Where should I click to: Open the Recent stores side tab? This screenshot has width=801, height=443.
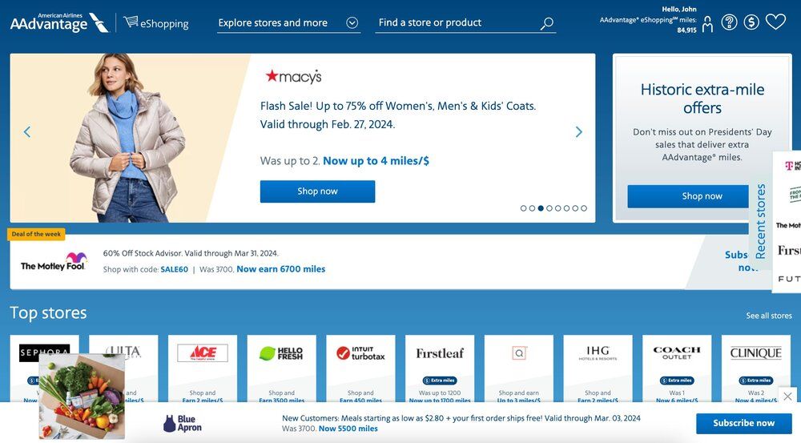pyautogui.click(x=760, y=221)
